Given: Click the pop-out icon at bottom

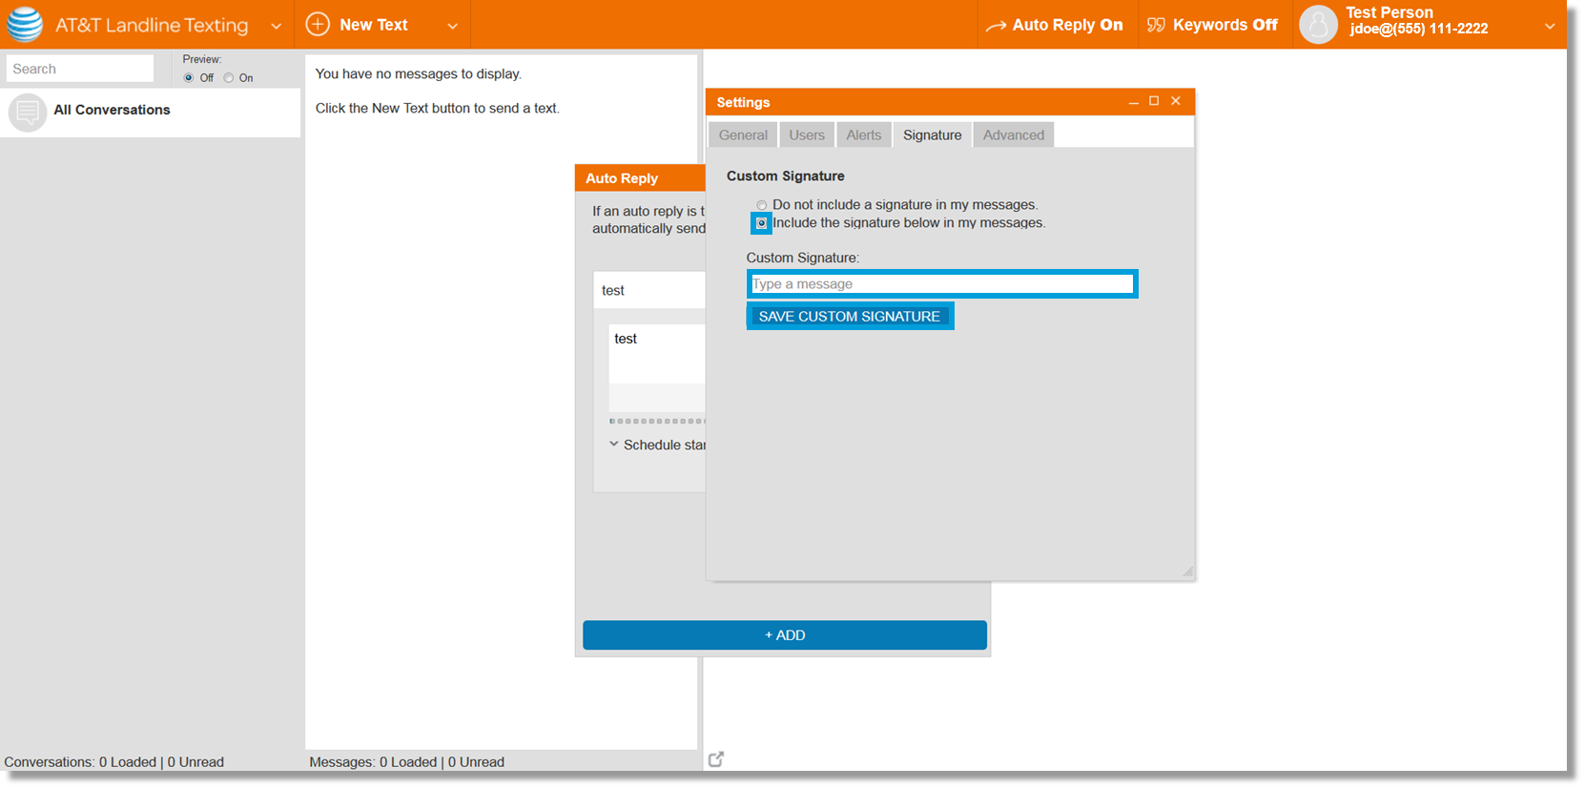Looking at the screenshot, I should [716, 759].
